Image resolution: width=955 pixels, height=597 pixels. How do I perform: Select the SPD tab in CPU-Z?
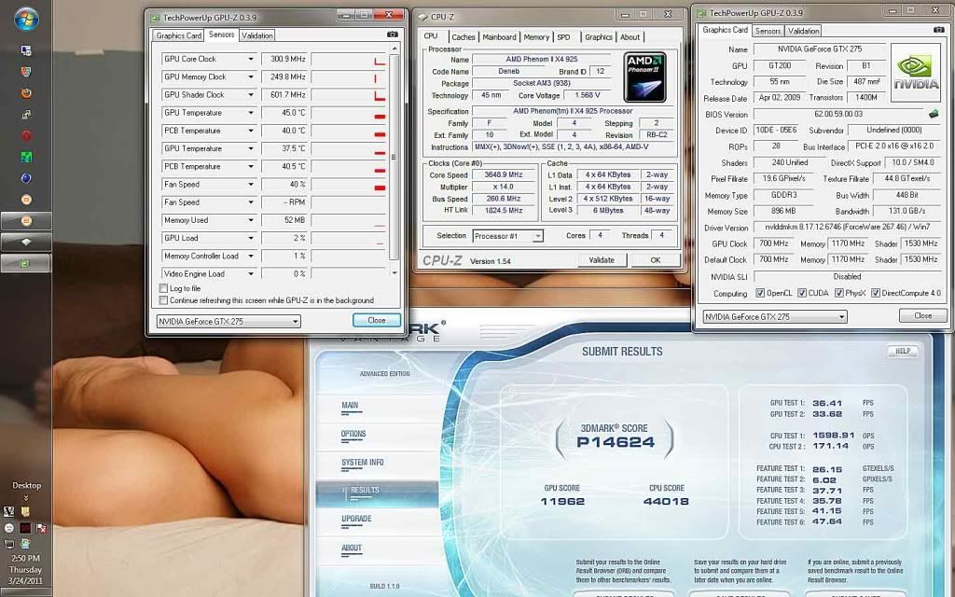pos(564,37)
